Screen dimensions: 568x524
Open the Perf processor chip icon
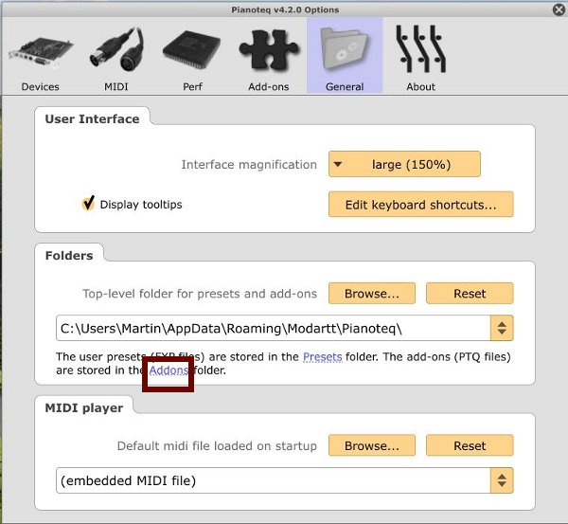192,50
